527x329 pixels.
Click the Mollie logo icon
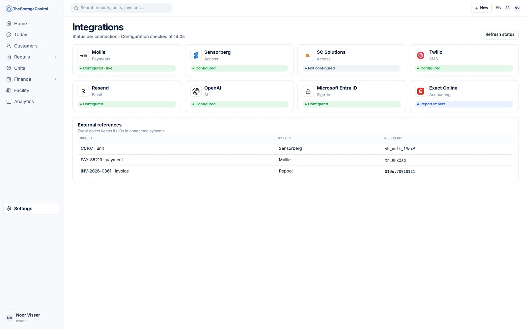[x=83, y=56]
